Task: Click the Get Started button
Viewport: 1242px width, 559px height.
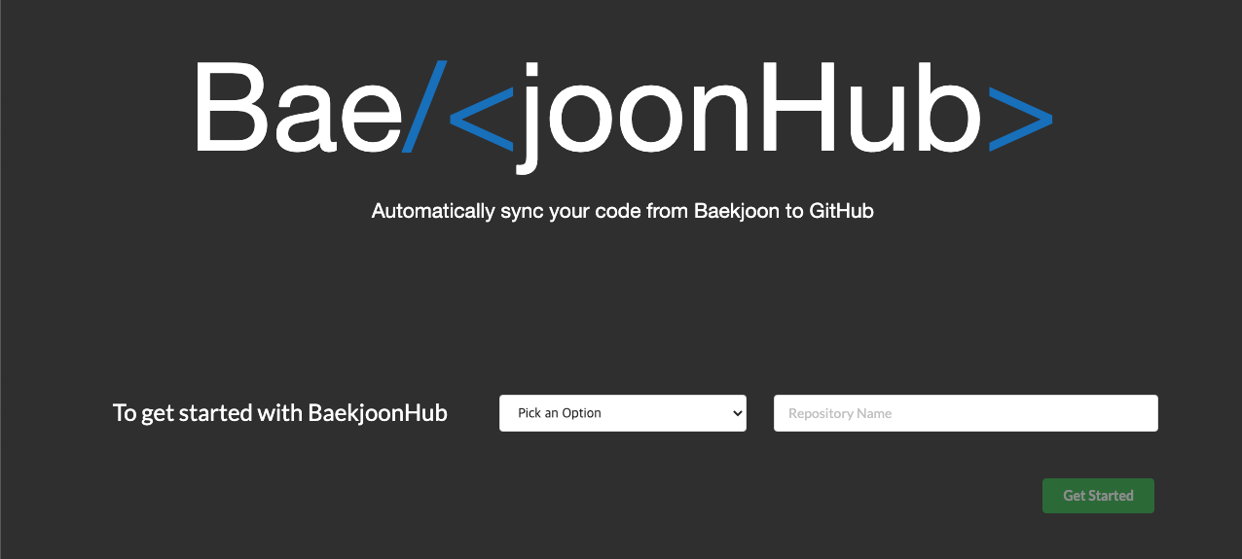Action: pyautogui.click(x=1098, y=496)
